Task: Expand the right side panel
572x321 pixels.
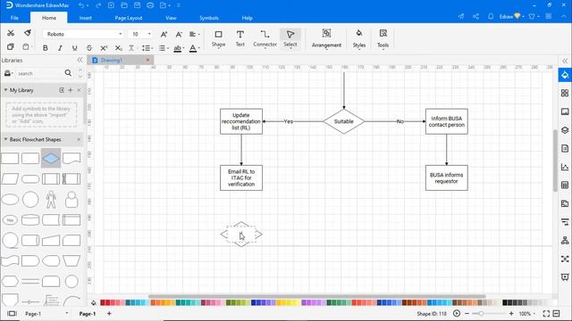Action: pos(565,61)
